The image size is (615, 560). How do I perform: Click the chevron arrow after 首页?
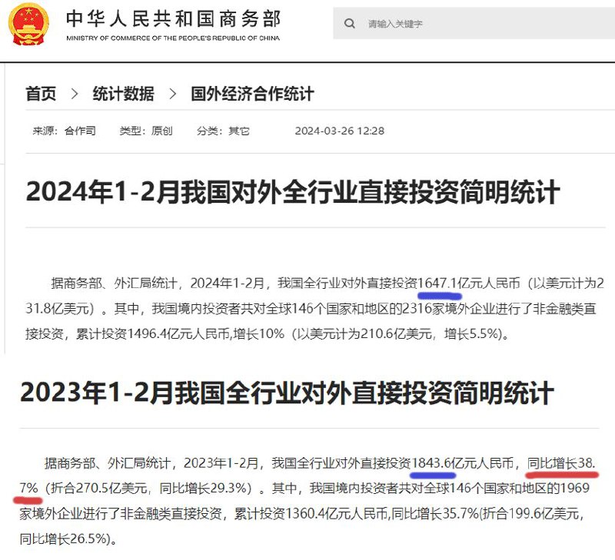[75, 94]
